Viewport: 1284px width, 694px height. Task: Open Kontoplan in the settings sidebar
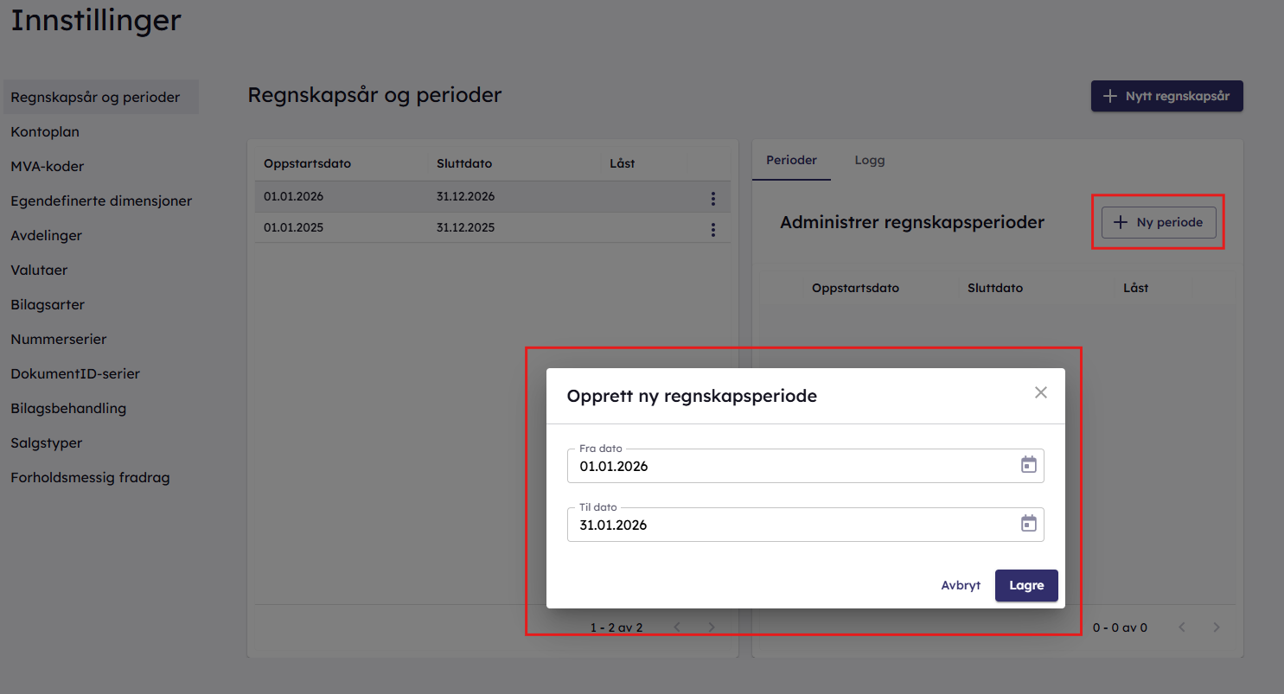click(45, 132)
